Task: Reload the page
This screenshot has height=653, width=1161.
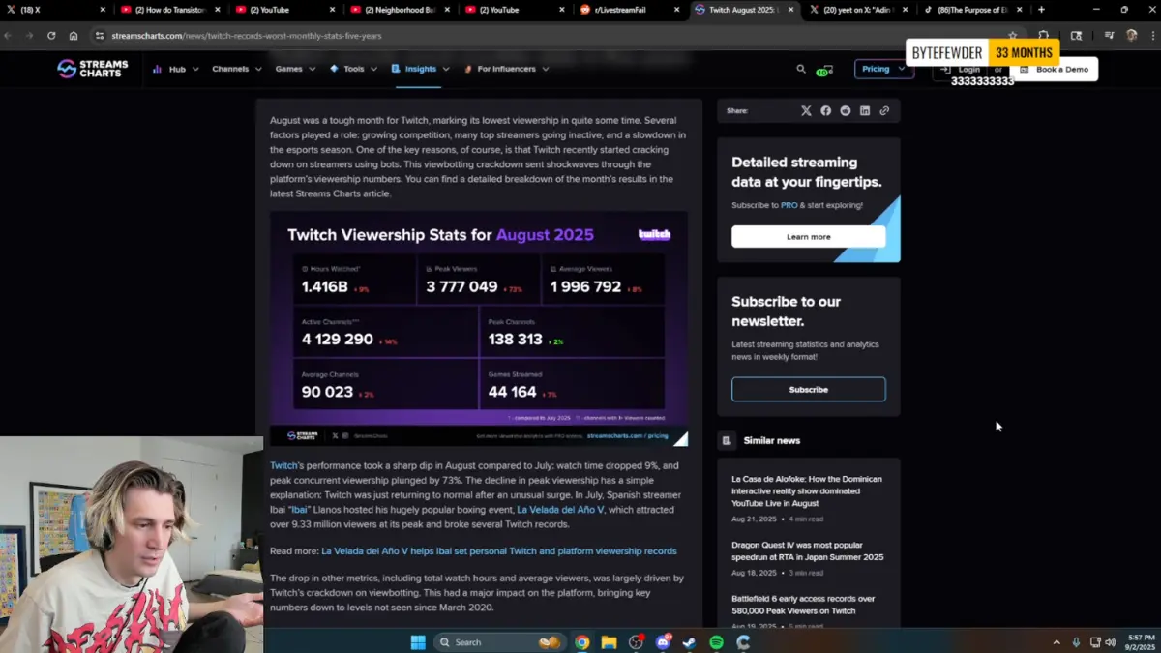Action: click(x=51, y=36)
